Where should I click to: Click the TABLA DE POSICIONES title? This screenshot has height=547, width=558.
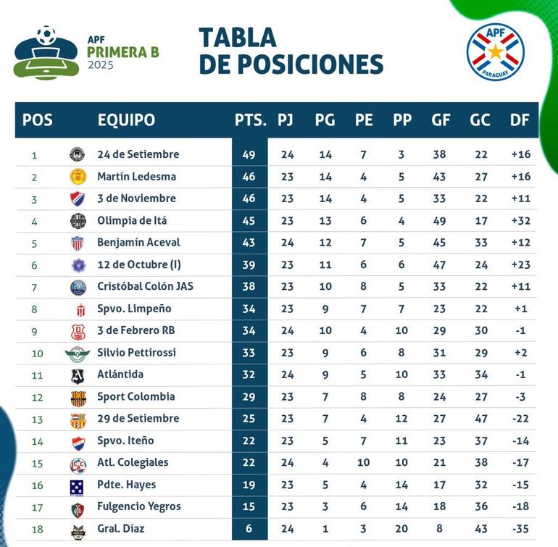pyautogui.click(x=291, y=51)
